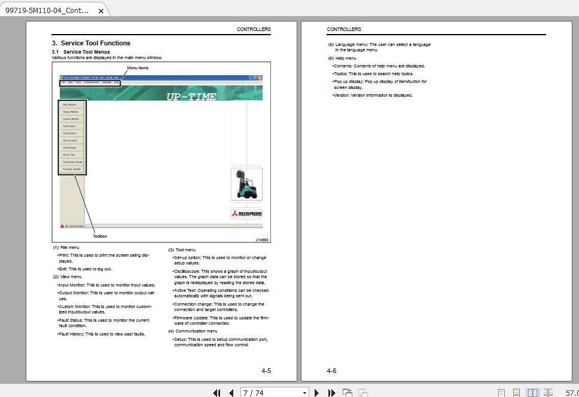Screen dimensions: 579x397
Task: Jump to the first page of the document
Action: (x=217, y=392)
